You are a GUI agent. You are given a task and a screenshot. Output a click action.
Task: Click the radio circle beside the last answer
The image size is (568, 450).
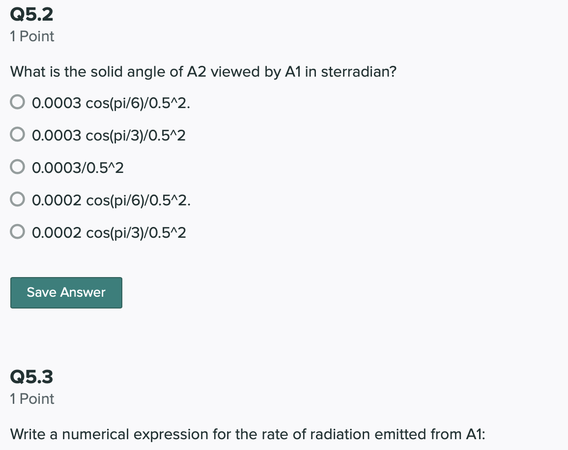tap(17, 231)
